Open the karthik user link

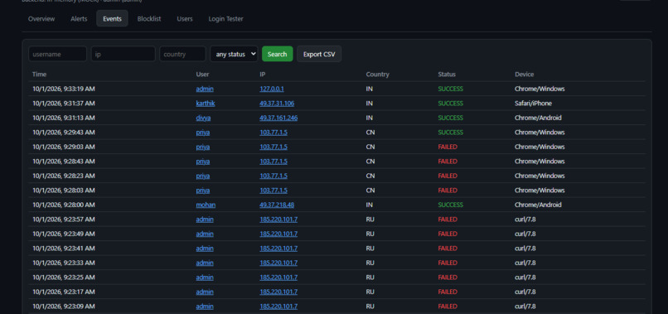pos(206,104)
